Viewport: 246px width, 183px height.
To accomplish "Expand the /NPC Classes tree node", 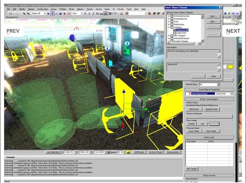I will [x=169, y=36].
